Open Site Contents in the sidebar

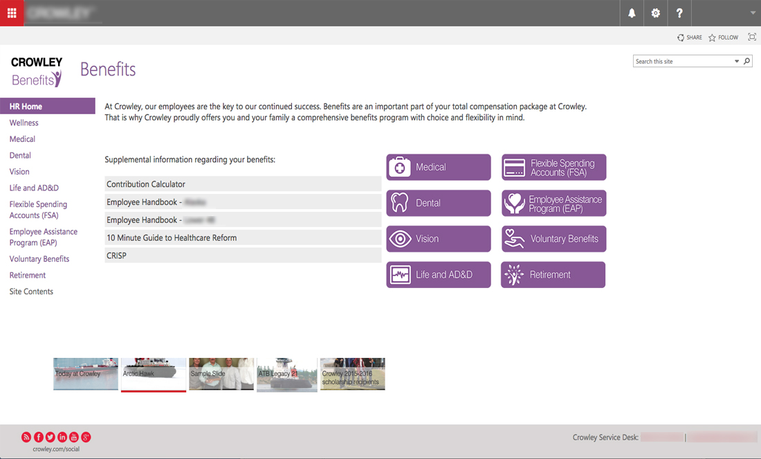pos(31,291)
